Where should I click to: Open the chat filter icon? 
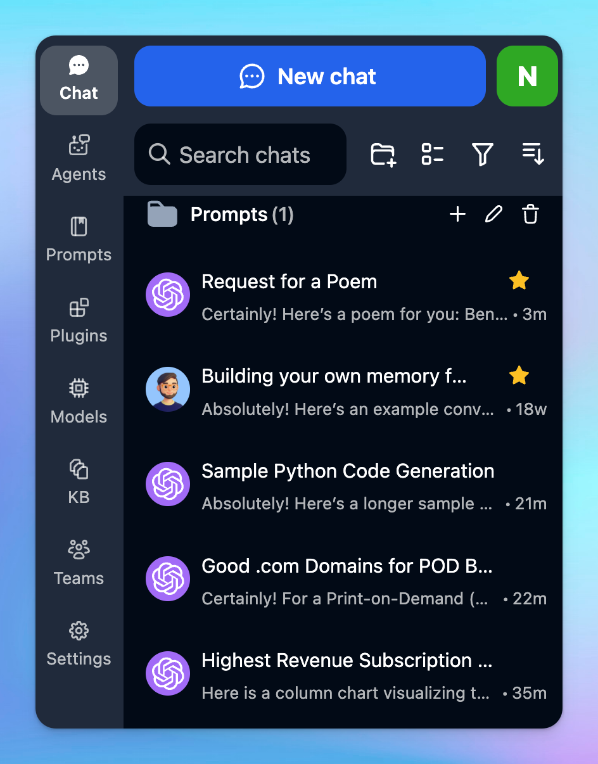pyautogui.click(x=482, y=154)
